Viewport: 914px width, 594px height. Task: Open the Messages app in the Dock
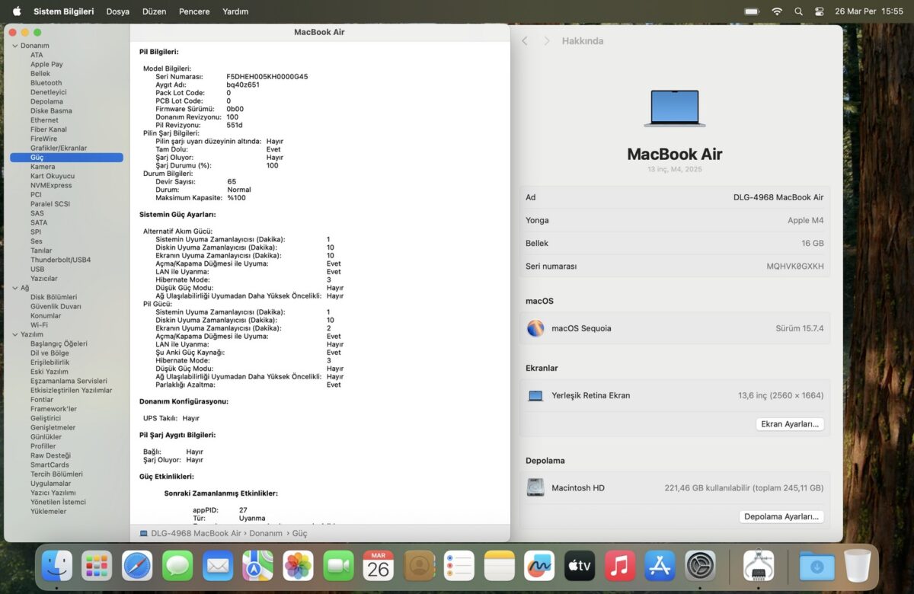coord(177,566)
